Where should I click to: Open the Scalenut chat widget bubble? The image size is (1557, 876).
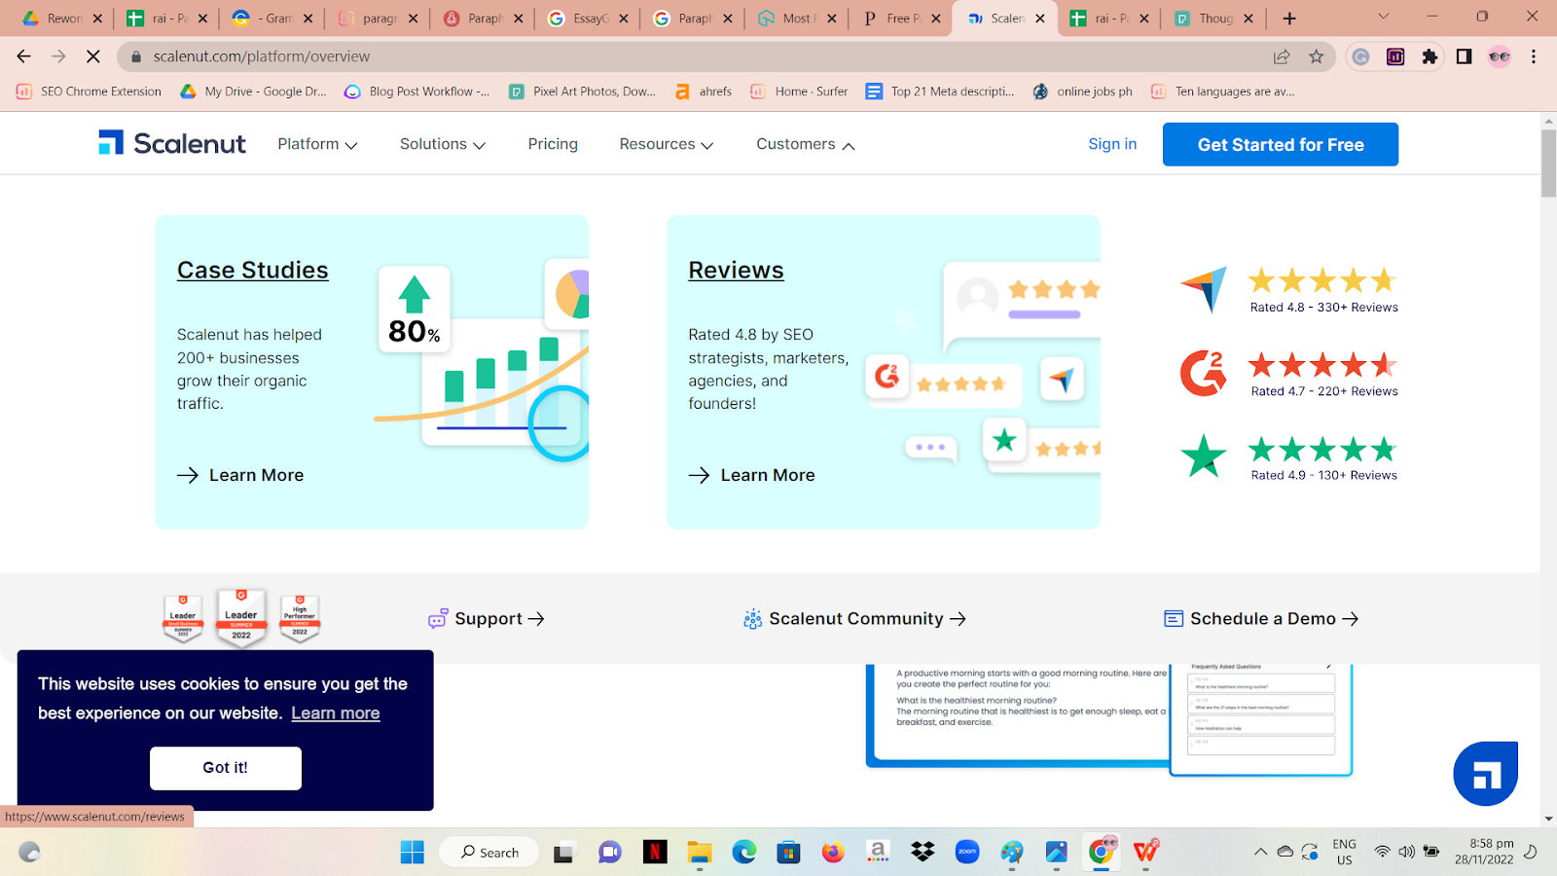click(1486, 774)
